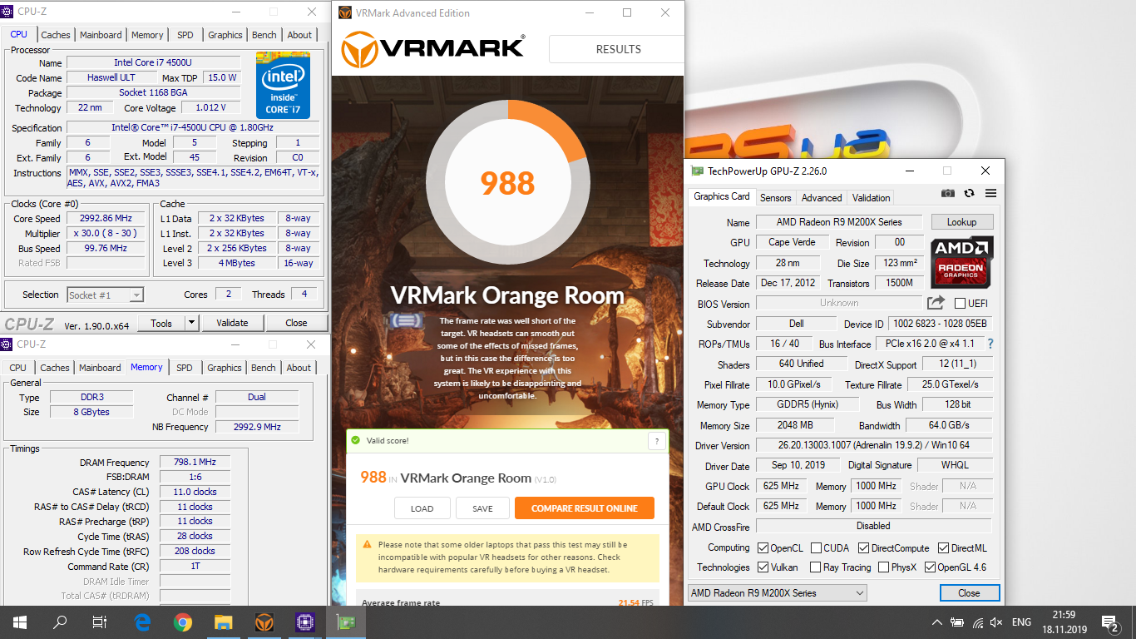
Task: Click the BIOS export share icon
Action: (936, 303)
